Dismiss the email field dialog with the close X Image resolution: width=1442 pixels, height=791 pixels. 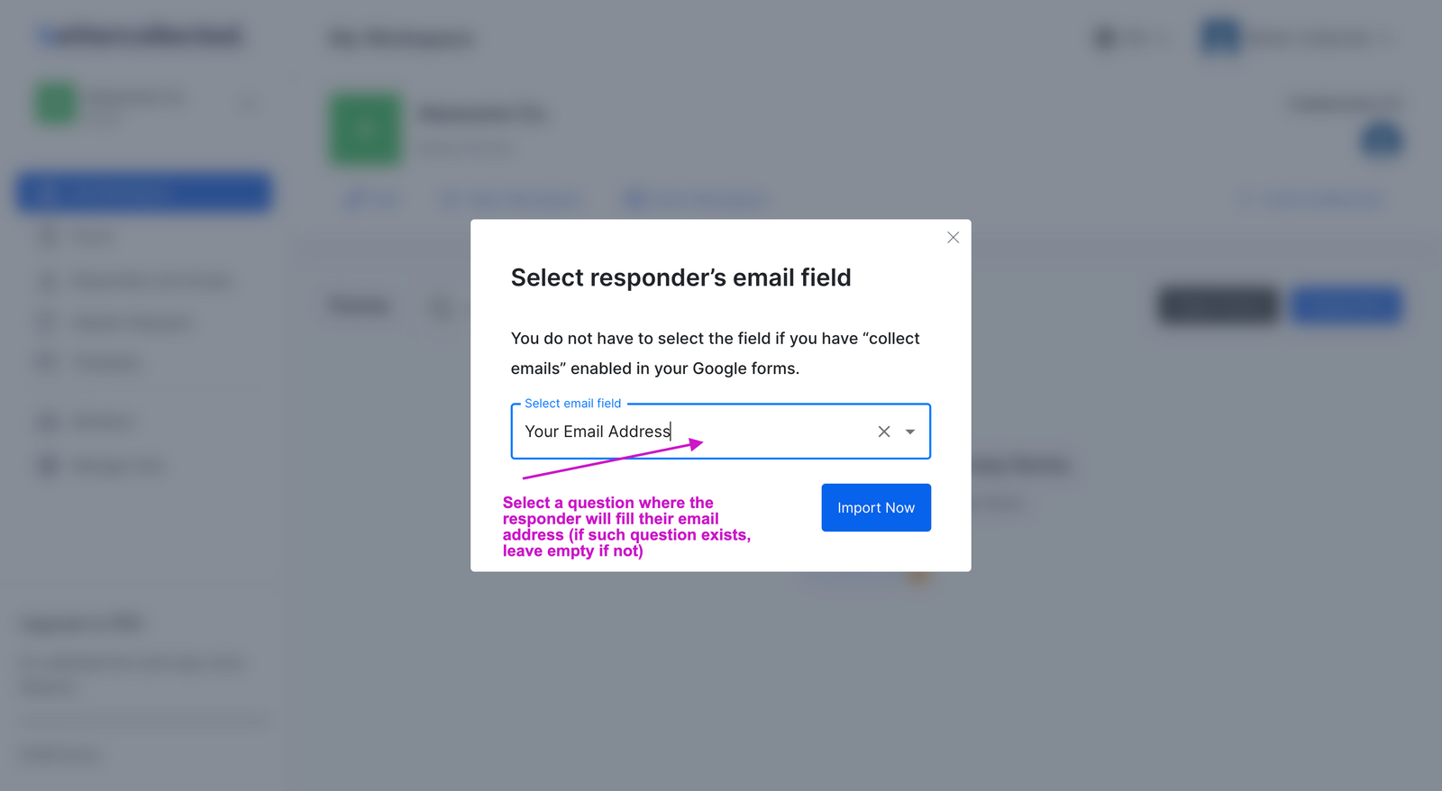(x=953, y=237)
